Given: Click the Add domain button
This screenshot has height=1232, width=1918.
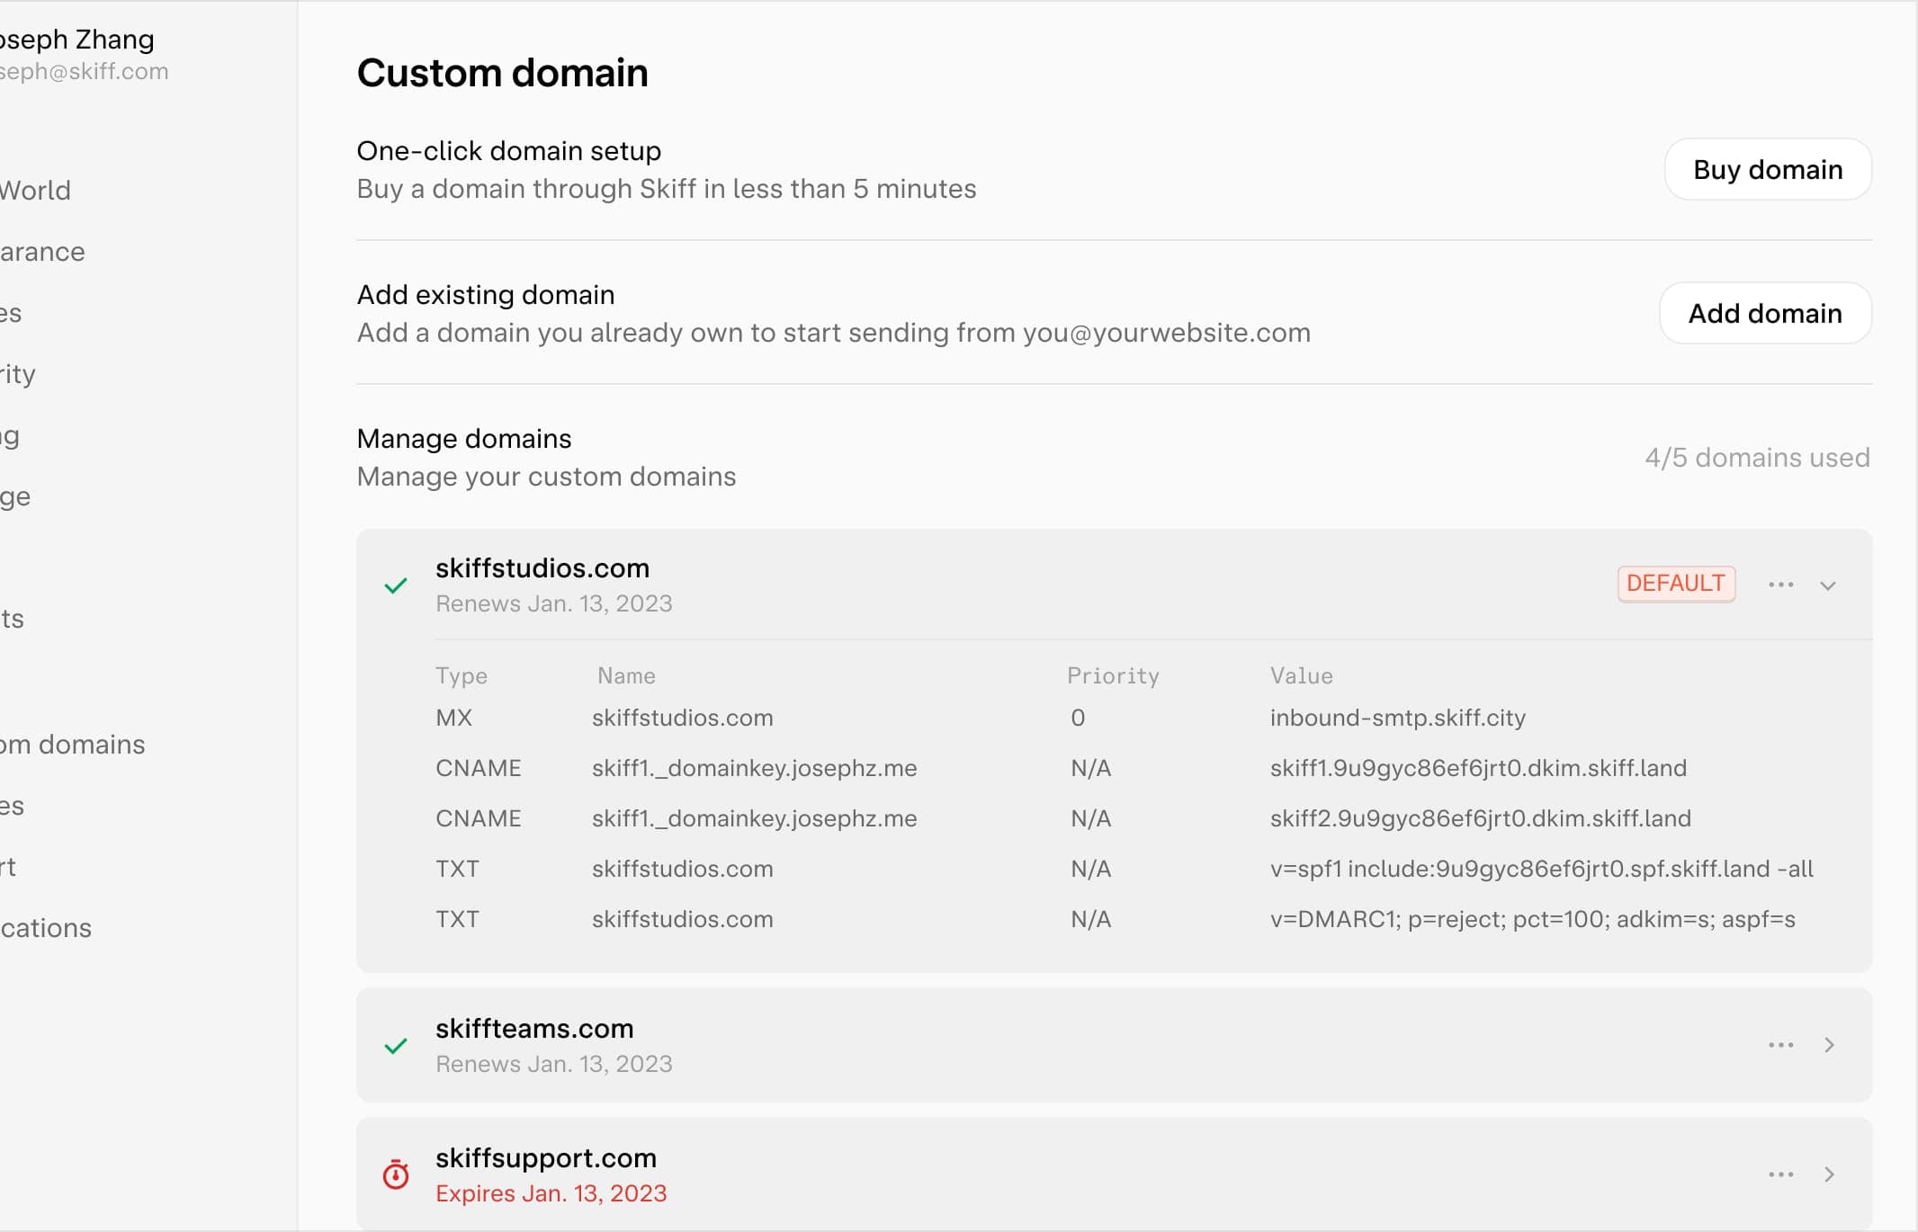Looking at the screenshot, I should click(1765, 313).
